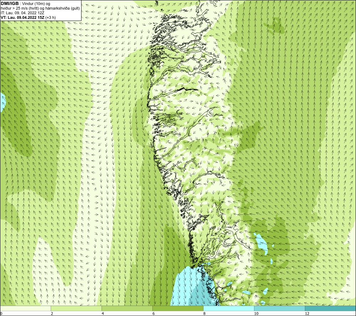Click the small cyan patch on the map's left edge
Viewport: 356px width, 316px height.
click(2, 102)
